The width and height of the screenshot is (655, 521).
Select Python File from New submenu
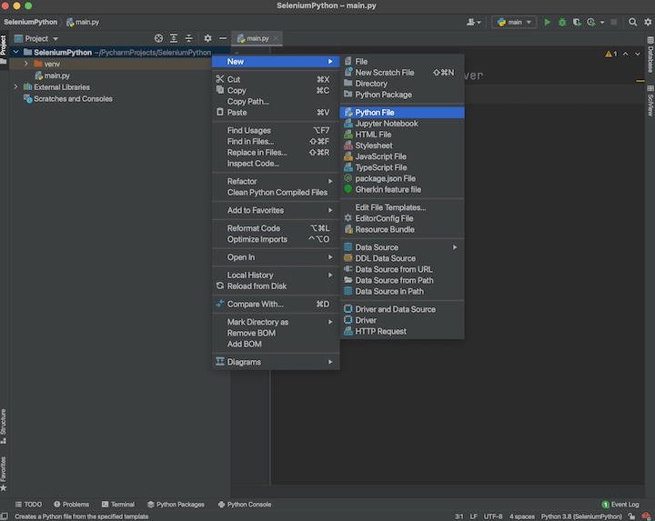pyautogui.click(x=374, y=113)
